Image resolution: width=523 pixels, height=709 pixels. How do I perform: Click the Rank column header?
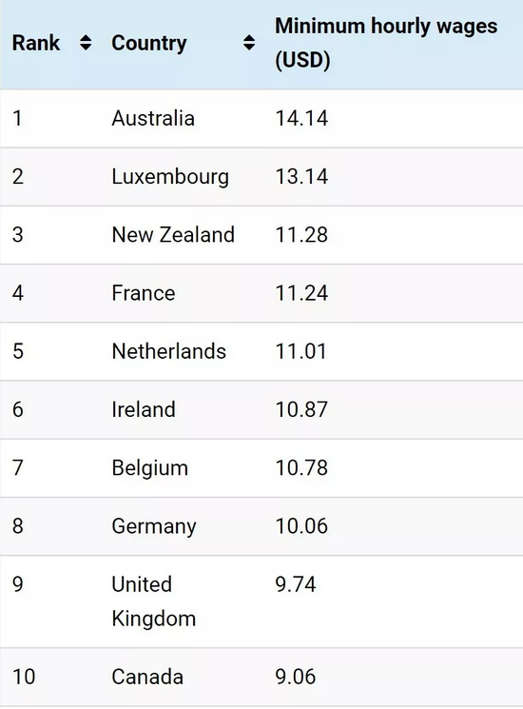(36, 43)
